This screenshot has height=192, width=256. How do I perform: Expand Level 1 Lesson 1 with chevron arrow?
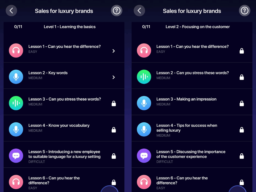(114, 51)
